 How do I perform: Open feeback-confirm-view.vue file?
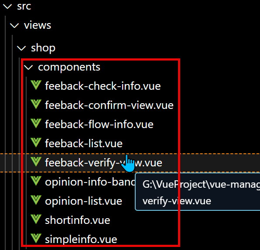click(109, 105)
